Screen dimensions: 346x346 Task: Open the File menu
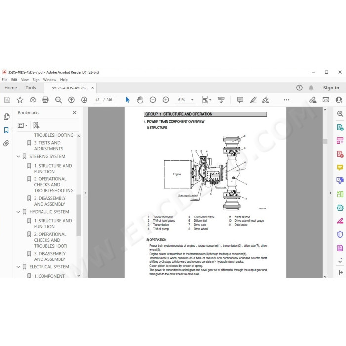click(4, 80)
